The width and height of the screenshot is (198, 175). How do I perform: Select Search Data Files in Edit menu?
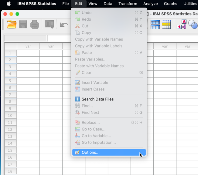point(109,99)
